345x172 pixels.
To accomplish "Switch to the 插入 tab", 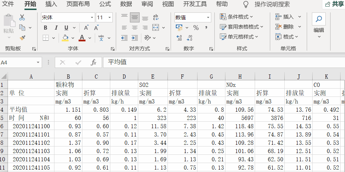I will coord(51,4).
